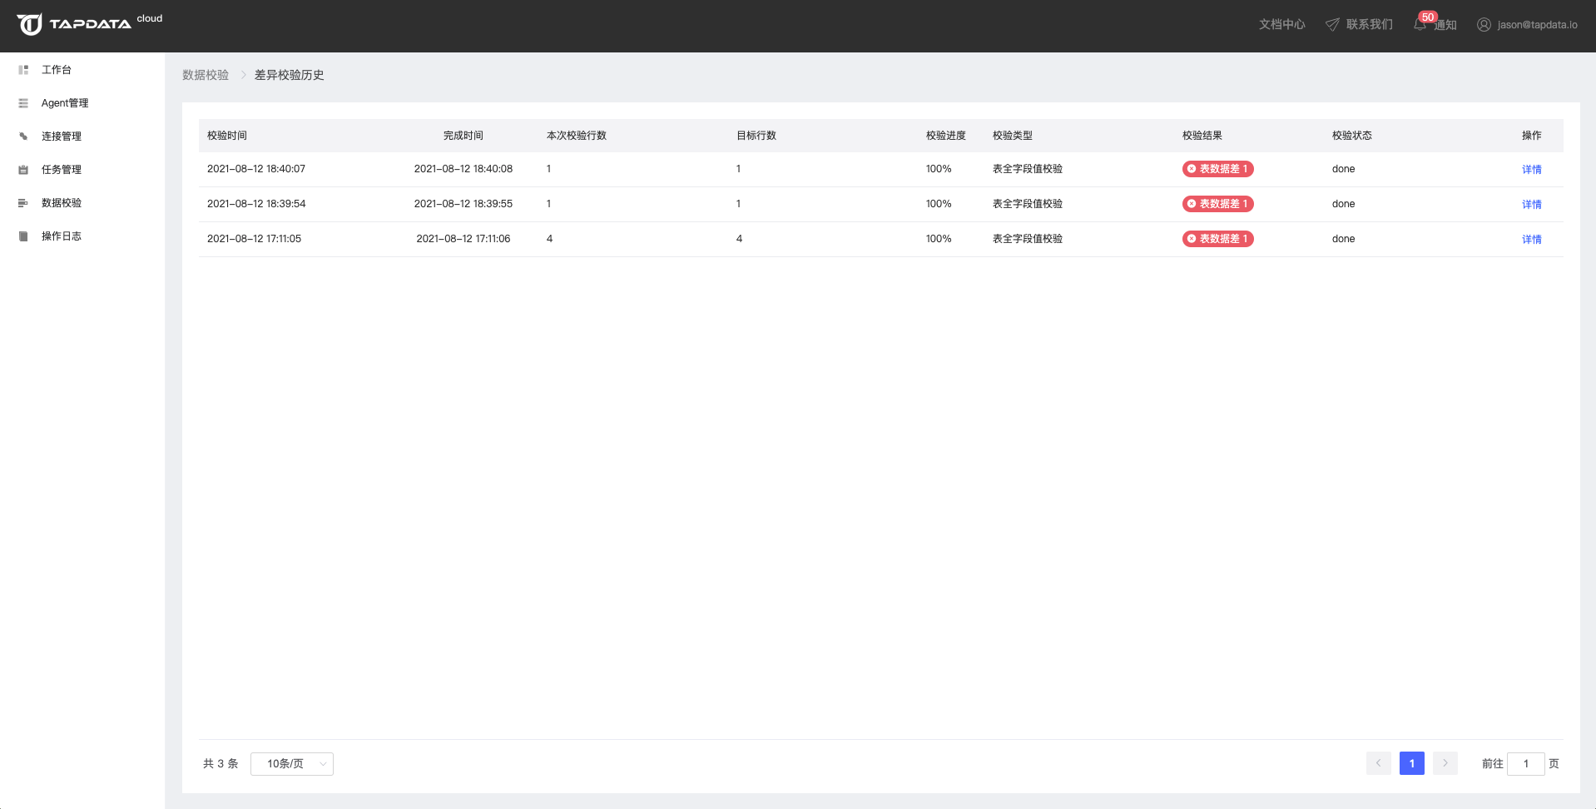The height and width of the screenshot is (809, 1596).
Task: Focus the 前往 page number input
Action: (1526, 764)
